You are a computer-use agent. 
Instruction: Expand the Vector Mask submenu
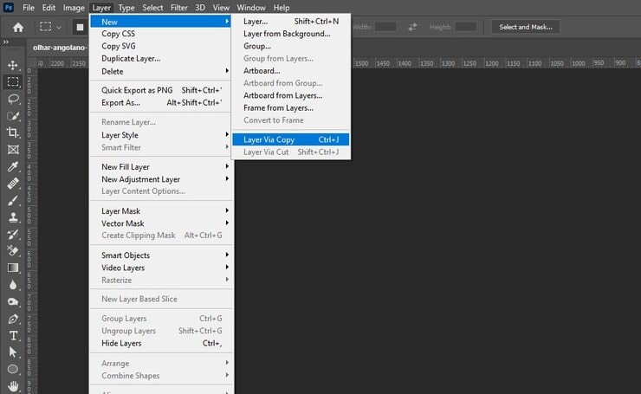161,223
